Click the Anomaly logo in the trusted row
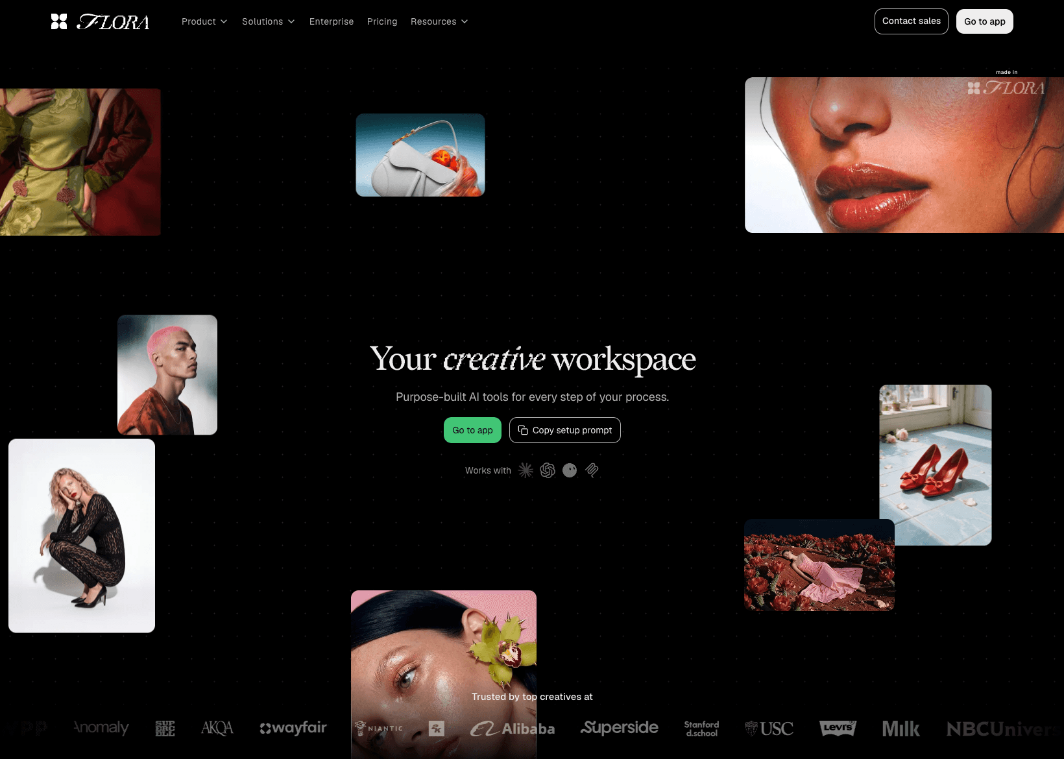The height and width of the screenshot is (759, 1064). (101, 728)
